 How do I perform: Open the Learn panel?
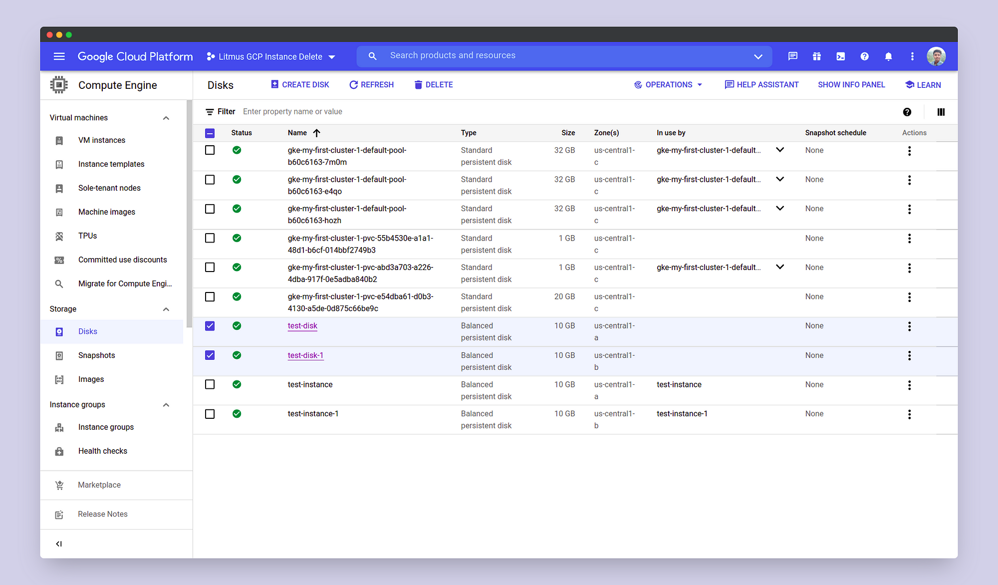pos(923,85)
